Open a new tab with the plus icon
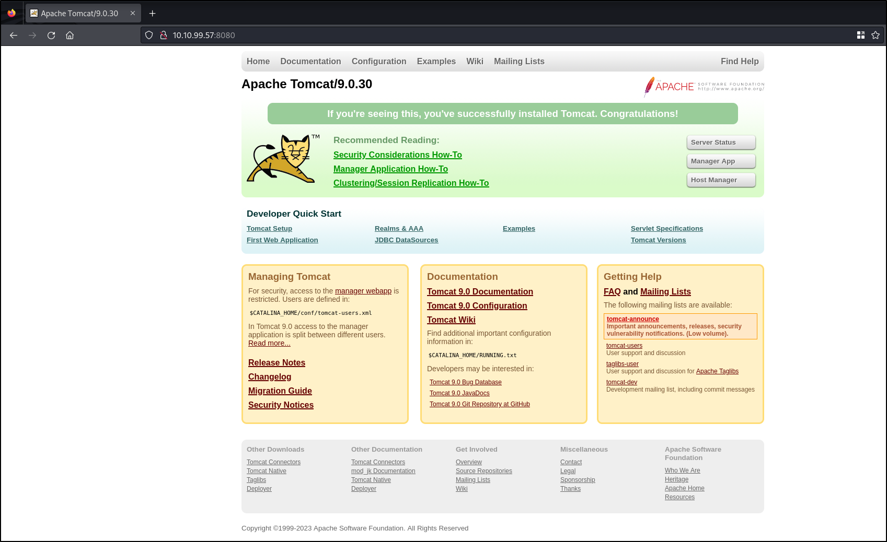Screen dimensions: 887x542 pos(153,13)
